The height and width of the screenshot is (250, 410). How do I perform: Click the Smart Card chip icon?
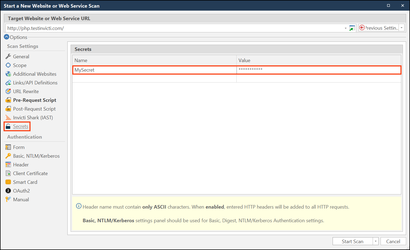tap(8, 182)
